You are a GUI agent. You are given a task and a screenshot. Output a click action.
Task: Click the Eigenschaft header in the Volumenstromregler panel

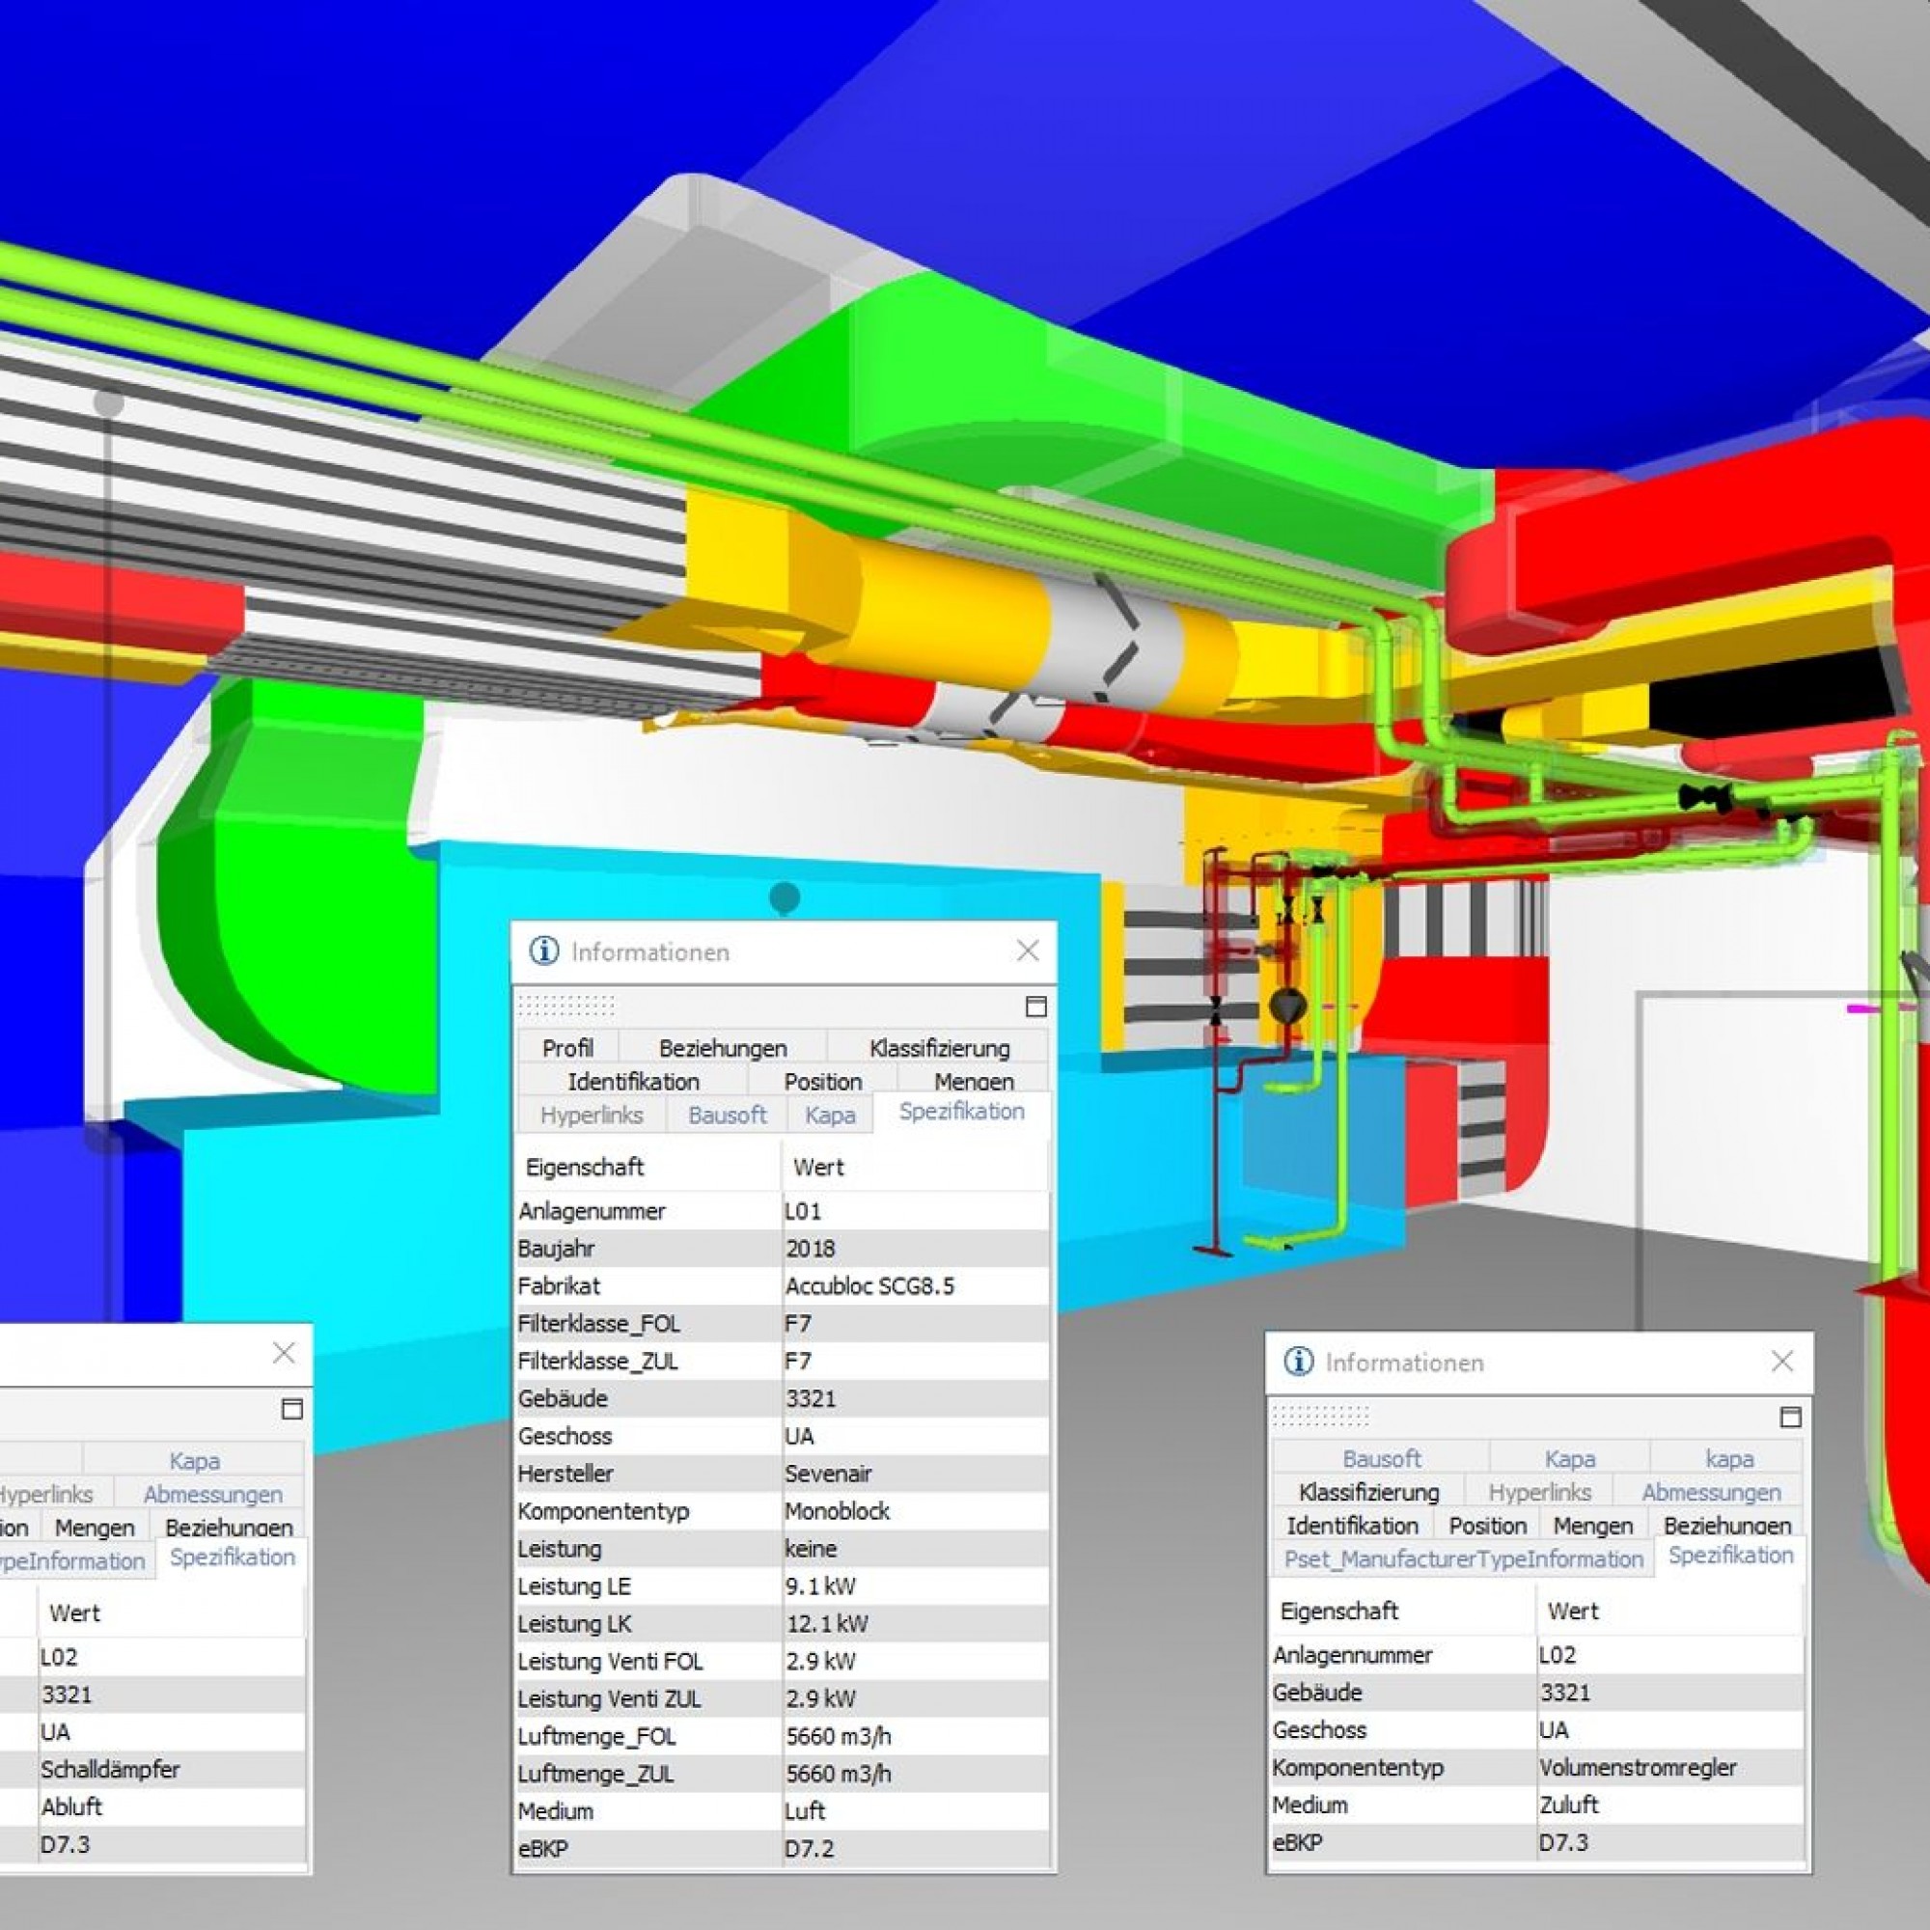pos(1402,1611)
